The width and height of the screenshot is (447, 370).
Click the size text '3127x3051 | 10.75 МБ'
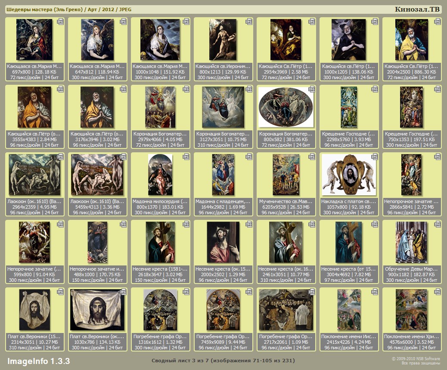[x=223, y=139]
